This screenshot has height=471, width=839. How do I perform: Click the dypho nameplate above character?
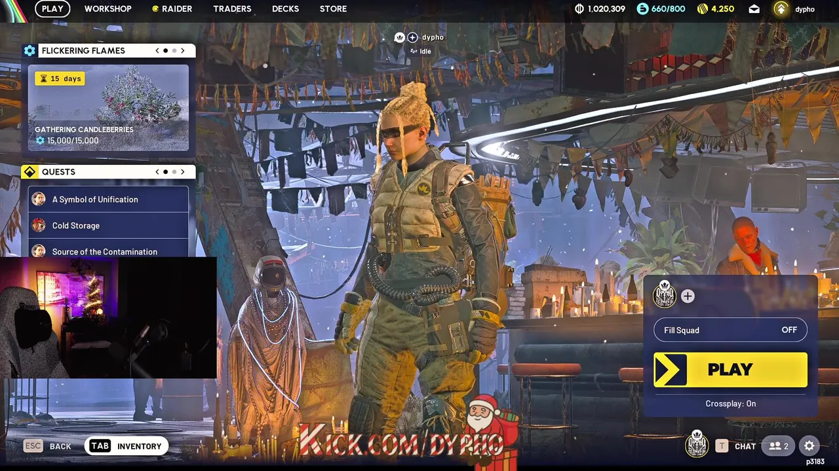click(433, 37)
